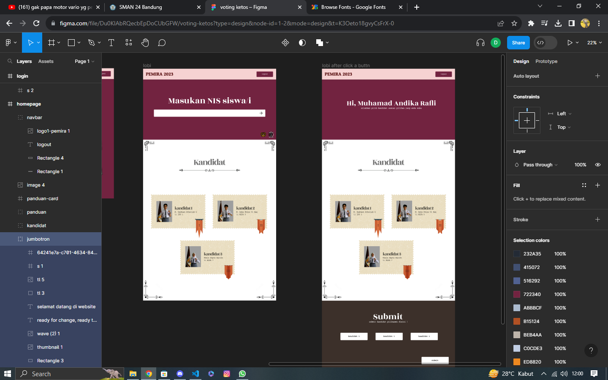Open the 22% zoom dropdown

click(x=594, y=43)
